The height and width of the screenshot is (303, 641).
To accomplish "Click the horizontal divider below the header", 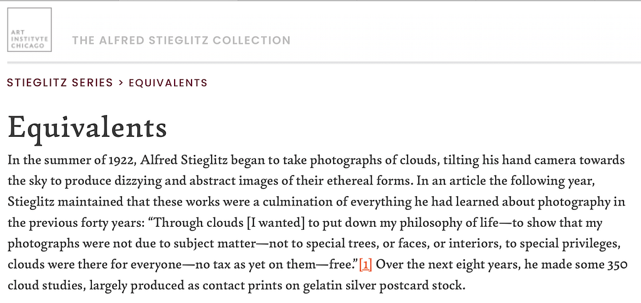I will [324, 62].
